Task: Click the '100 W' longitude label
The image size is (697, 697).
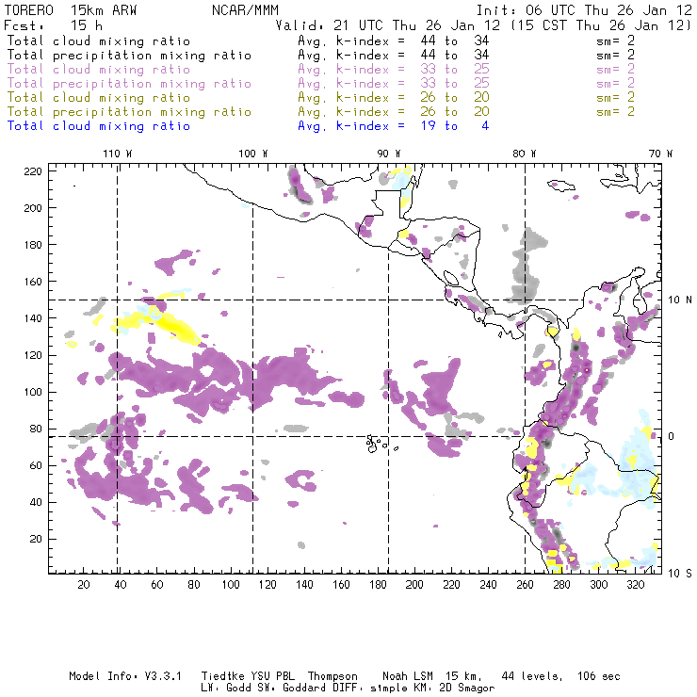Action: point(253,154)
